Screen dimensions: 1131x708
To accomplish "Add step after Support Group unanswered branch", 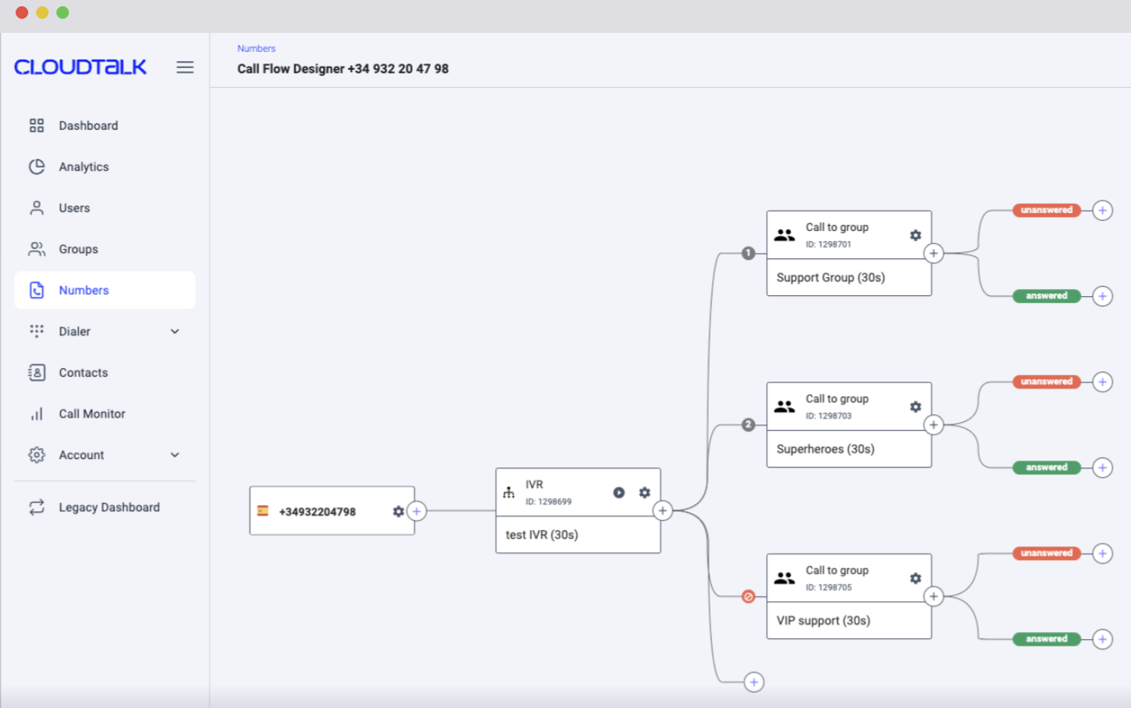I will (1102, 211).
